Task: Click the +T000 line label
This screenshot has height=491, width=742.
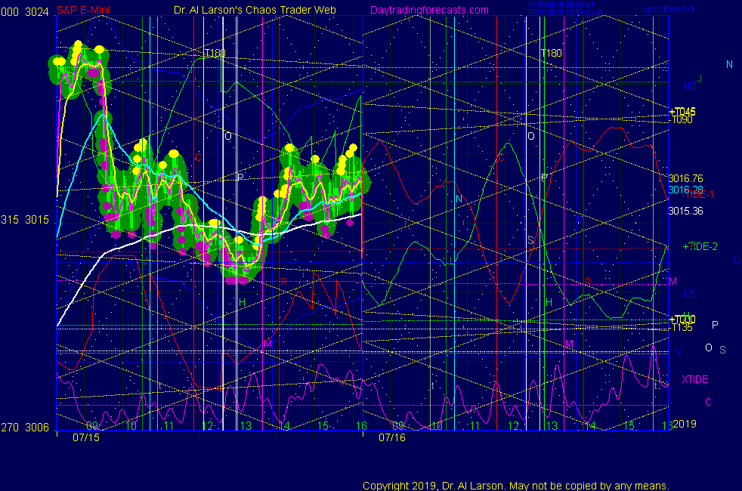Action: coord(682,320)
